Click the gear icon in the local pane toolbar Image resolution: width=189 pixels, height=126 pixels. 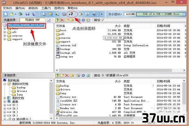(x=83, y=76)
